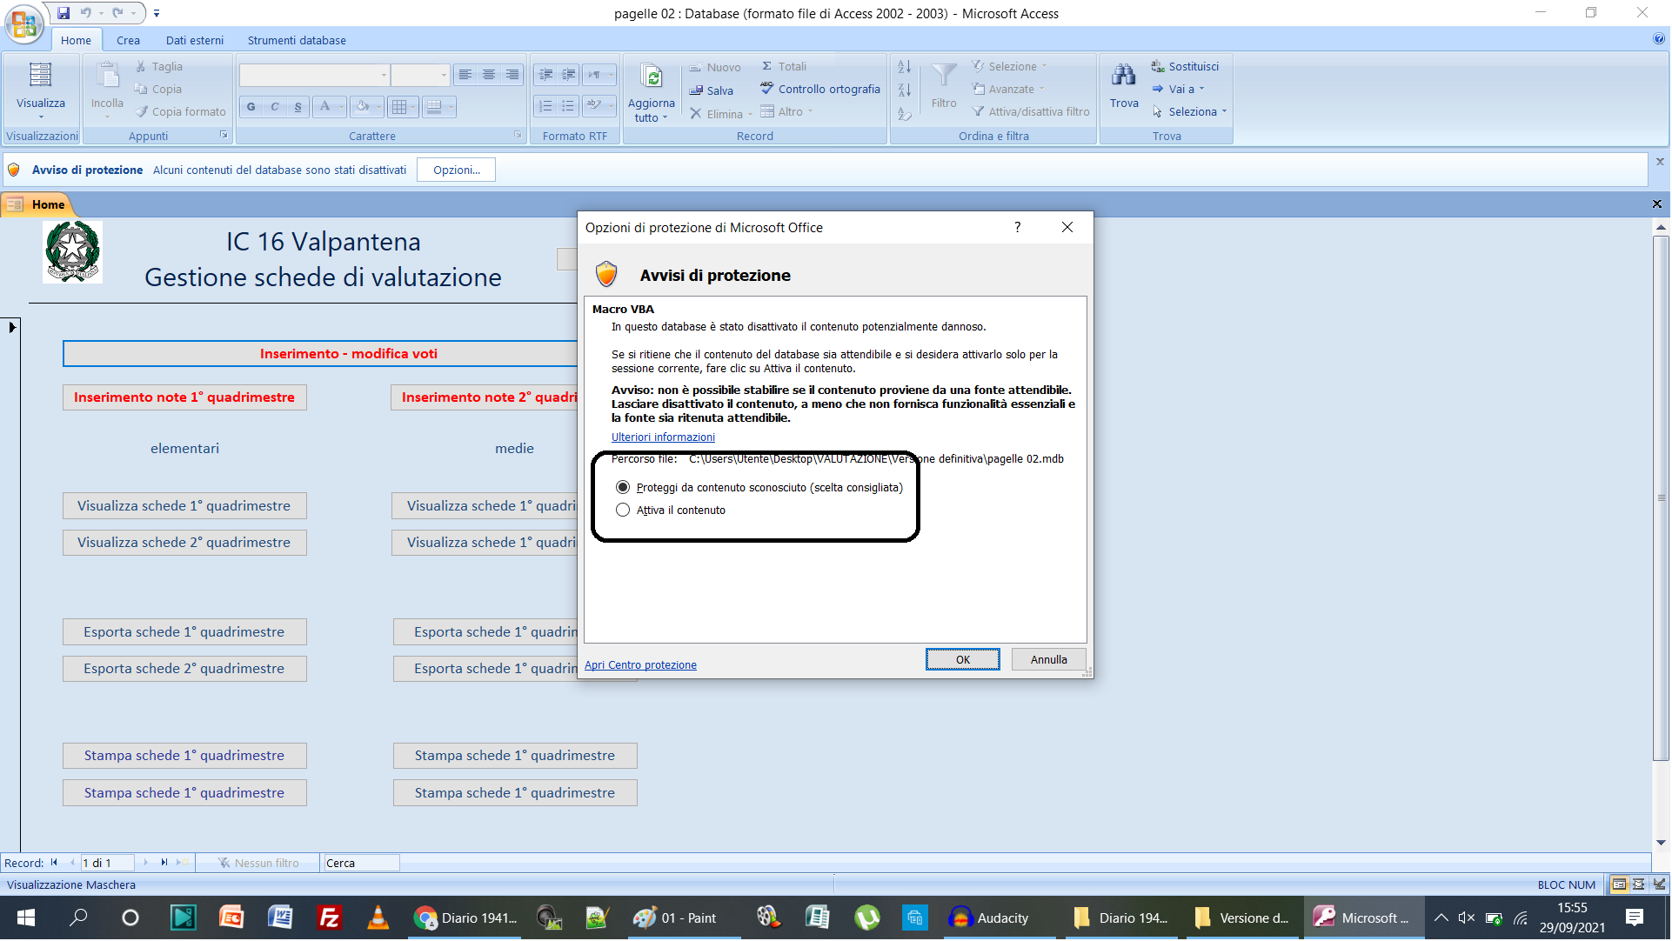Click the Opzioni... security bar button
Viewport: 1672px width, 941px height.
456,170
